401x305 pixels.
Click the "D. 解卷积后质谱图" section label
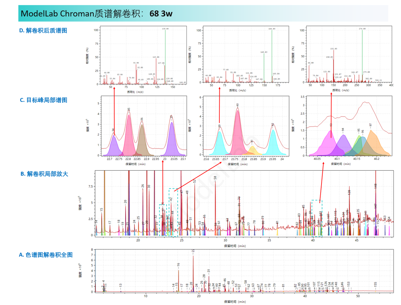(x=43, y=30)
